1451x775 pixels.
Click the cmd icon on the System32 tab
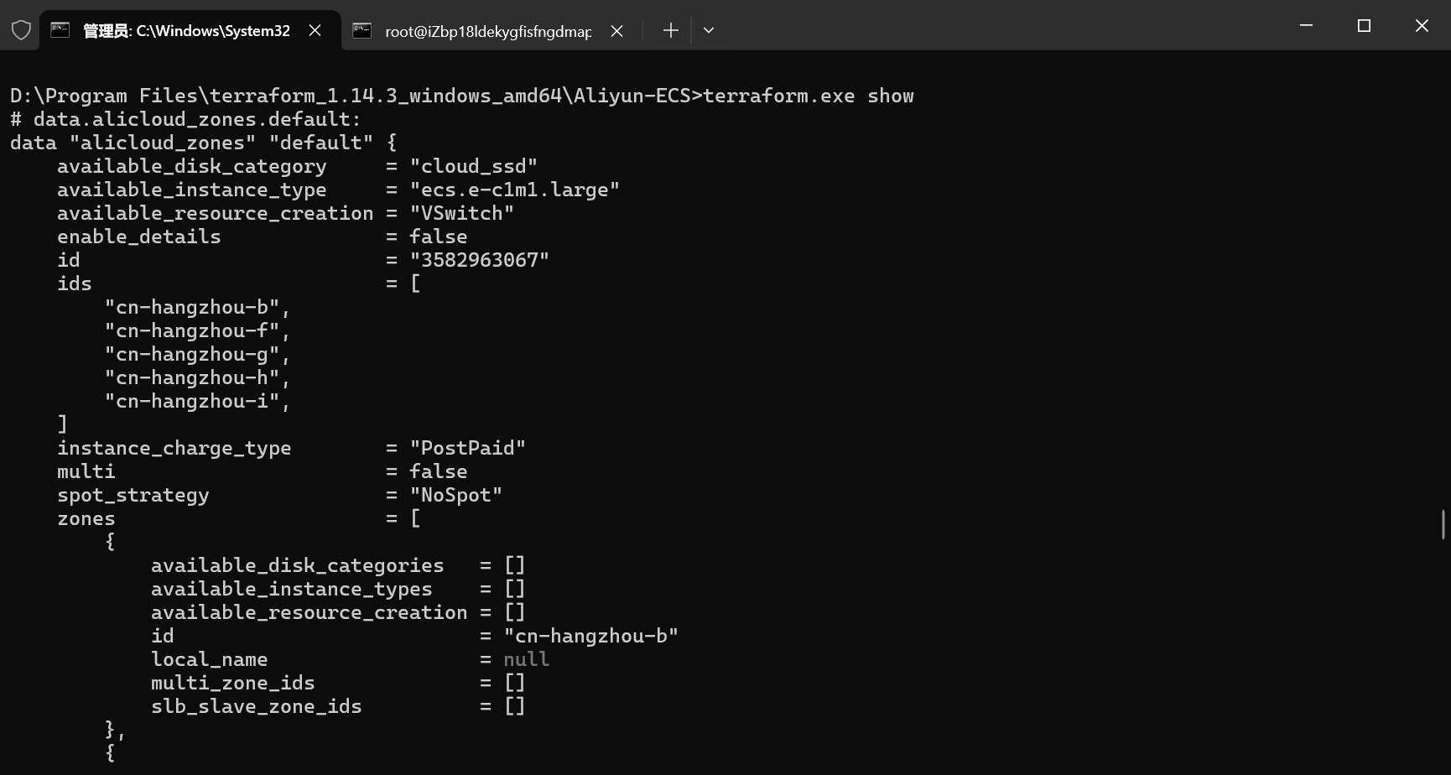click(x=60, y=31)
